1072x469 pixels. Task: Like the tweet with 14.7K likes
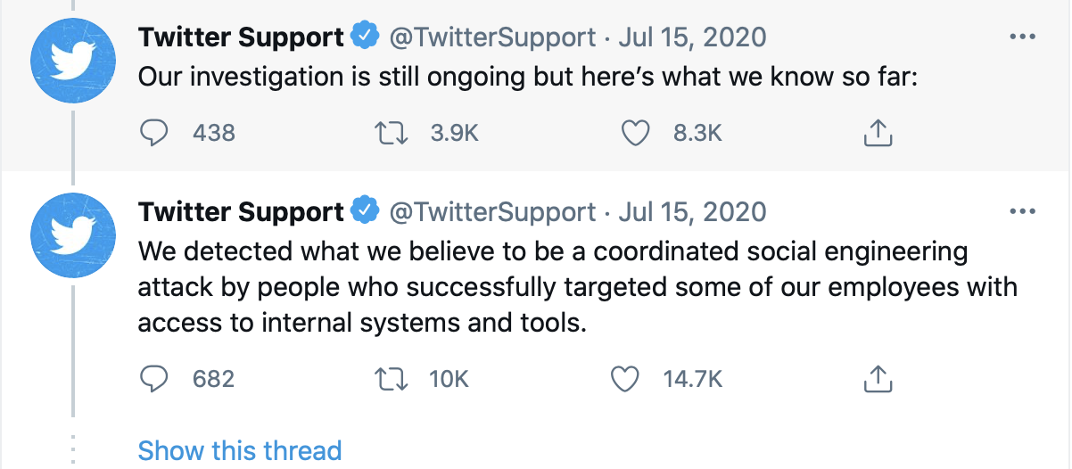pos(625,379)
